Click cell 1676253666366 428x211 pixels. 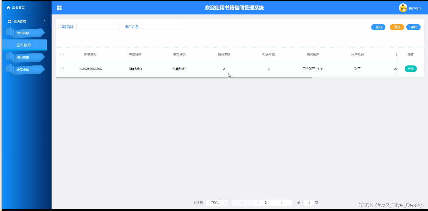click(x=90, y=69)
